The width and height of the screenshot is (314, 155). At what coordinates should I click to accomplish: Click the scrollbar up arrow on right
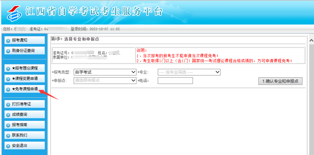[311, 41]
